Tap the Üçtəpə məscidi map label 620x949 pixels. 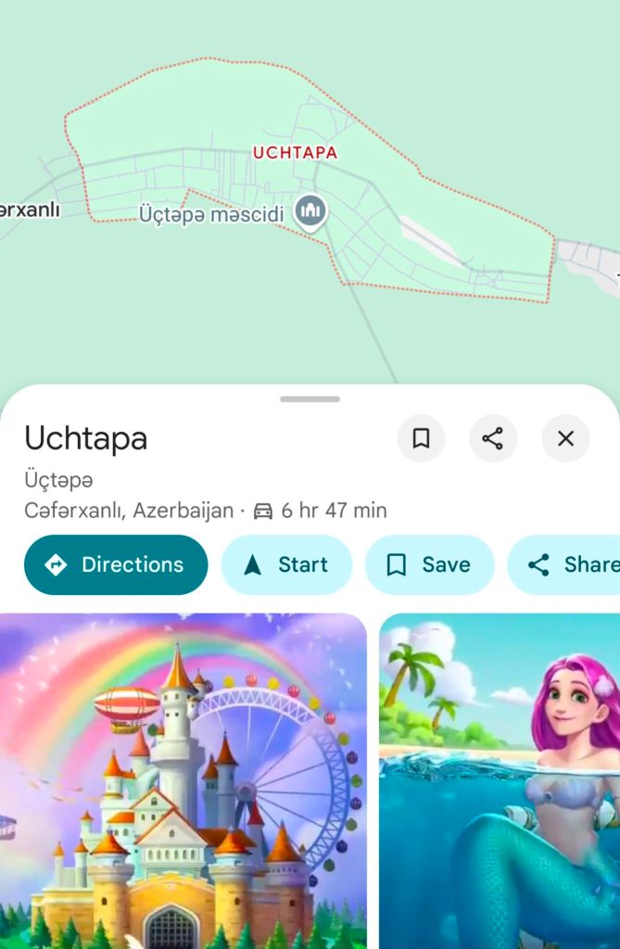[211, 214]
